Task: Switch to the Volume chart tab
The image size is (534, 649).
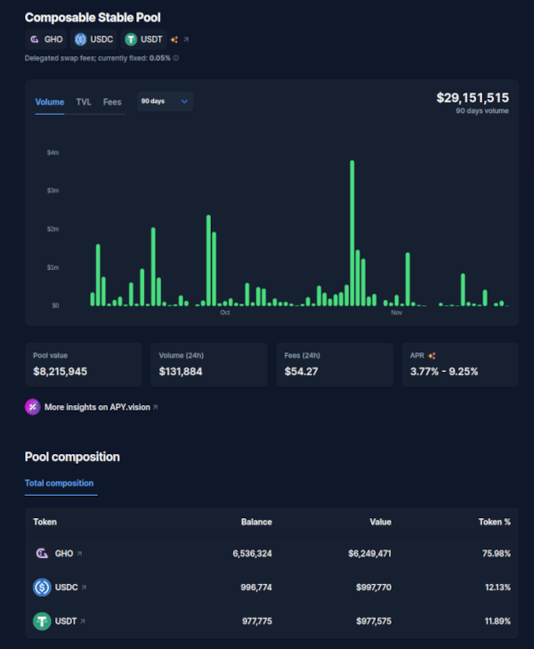Action: 50,102
